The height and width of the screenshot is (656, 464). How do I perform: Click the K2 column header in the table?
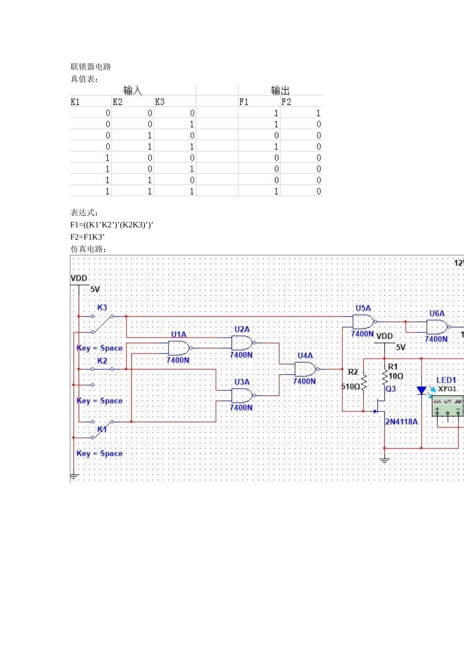click(x=118, y=102)
